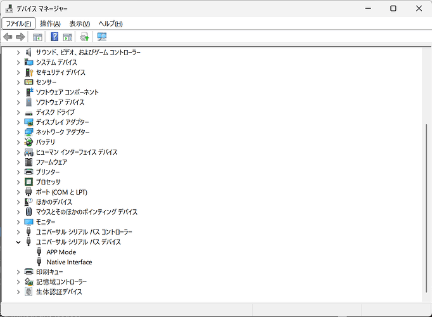Collapse the ユニバーサル シリアル バス デバイス node

[x=18, y=242]
